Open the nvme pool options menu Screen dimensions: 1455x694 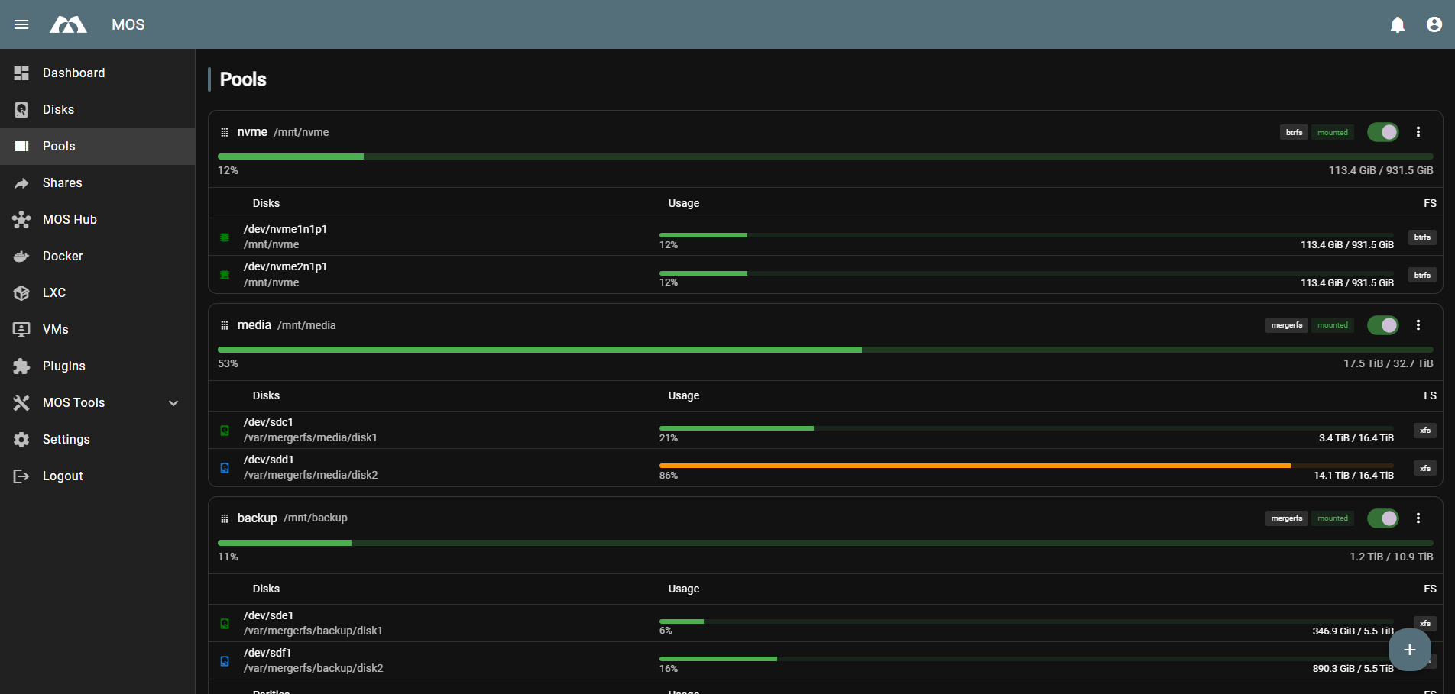click(x=1418, y=131)
